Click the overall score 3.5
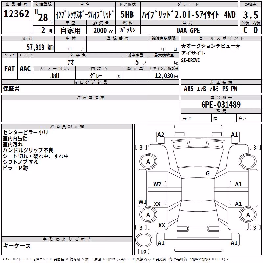This screenshot has width=263, height=263. (x=251, y=15)
